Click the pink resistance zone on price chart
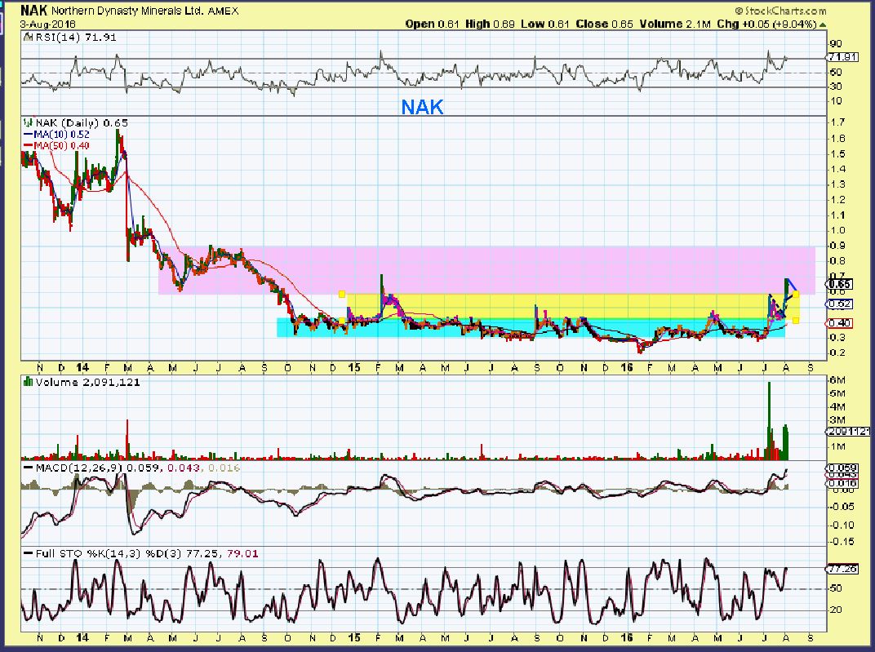The image size is (875, 652). pyautogui.click(x=486, y=270)
